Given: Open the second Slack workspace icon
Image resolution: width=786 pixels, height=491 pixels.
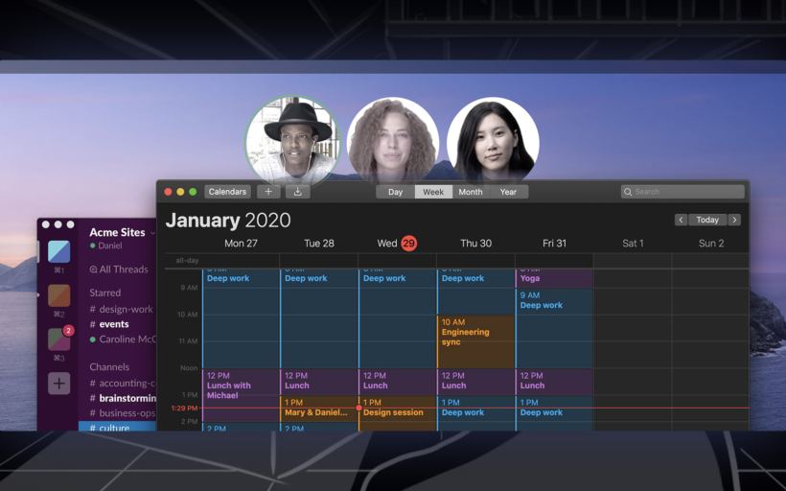Looking at the screenshot, I should click(58, 295).
